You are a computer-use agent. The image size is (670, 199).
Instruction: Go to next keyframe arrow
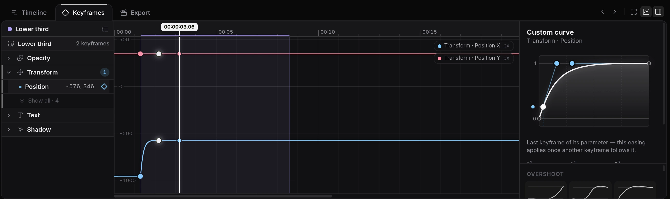click(615, 12)
